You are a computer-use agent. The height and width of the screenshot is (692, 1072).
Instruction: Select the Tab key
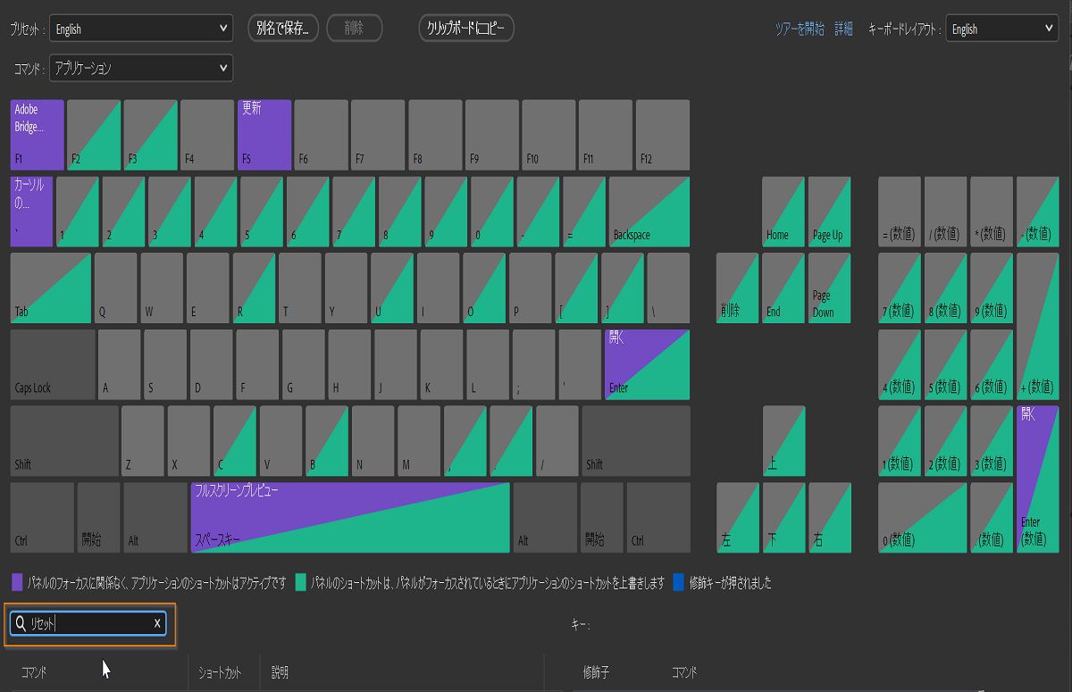(51, 288)
